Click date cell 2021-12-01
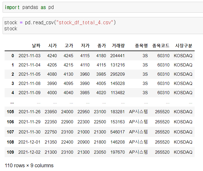The image size is (203, 171). pyautogui.click(x=29, y=142)
